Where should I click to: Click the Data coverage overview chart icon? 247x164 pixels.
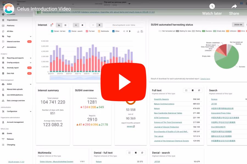tap(3, 101)
